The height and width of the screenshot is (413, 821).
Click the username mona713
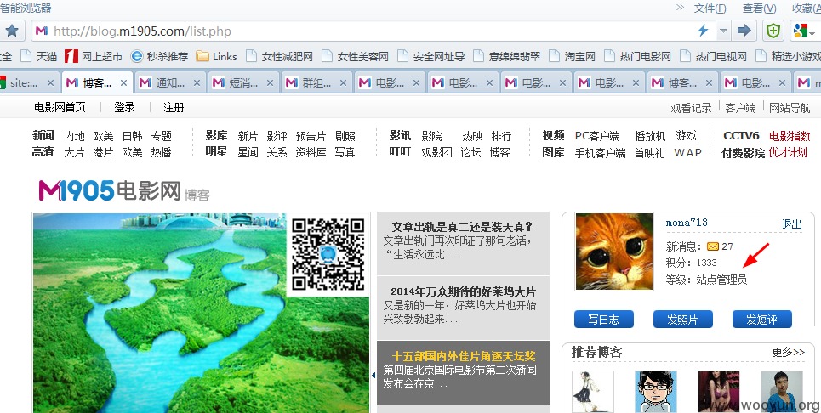(687, 222)
